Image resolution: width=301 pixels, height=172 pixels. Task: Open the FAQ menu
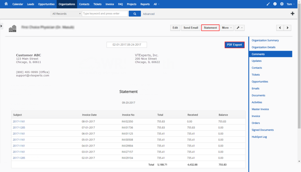coord(120,4)
